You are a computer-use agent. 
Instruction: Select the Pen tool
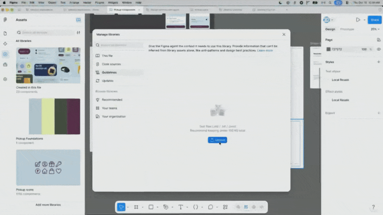tap(166, 207)
